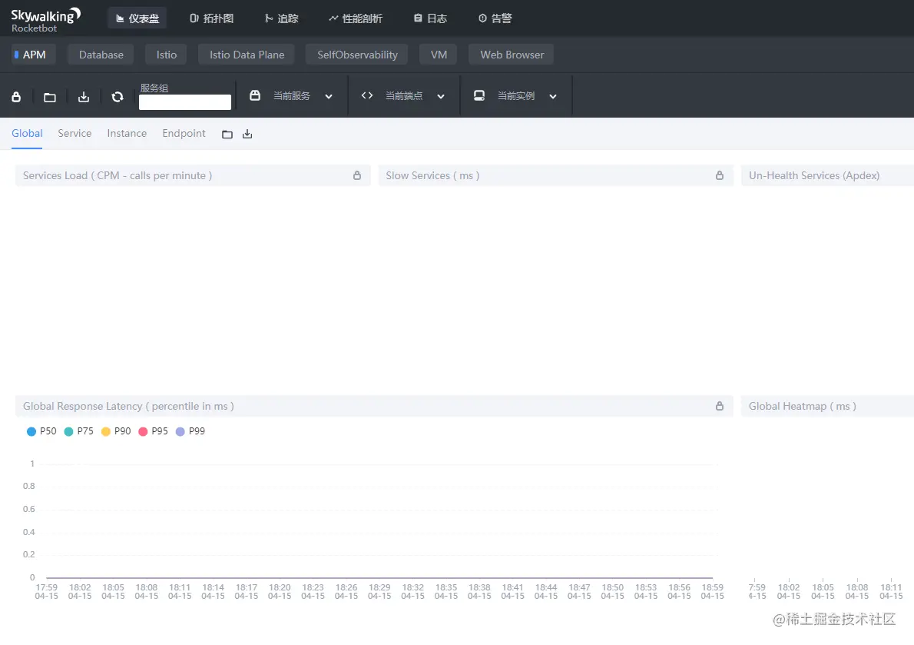Screen dimensions: 914x645
Task: Select the Database dashboard button
Action: 101,55
